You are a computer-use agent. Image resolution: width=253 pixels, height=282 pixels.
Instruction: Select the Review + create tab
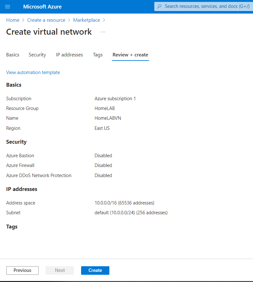130,55
